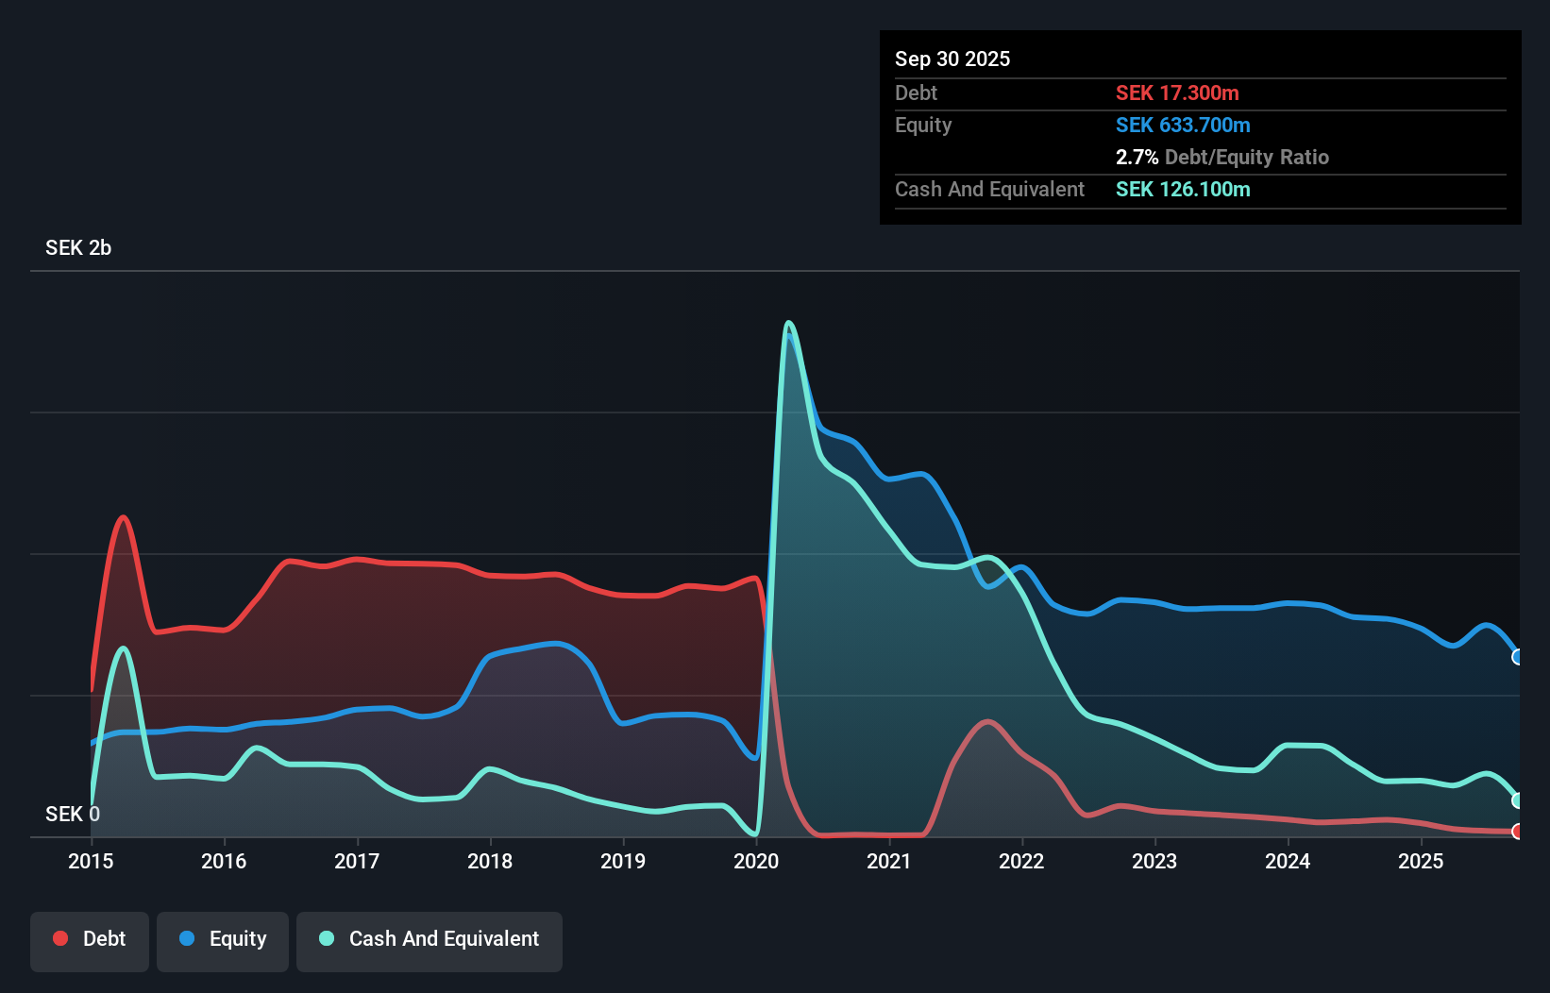This screenshot has height=993, width=1550.
Task: Click the 2025 x-axis label
Action: [1421, 861]
